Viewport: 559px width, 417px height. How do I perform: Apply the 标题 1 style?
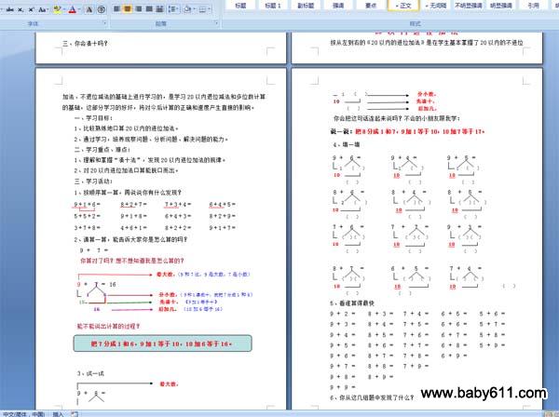pyautogui.click(x=273, y=5)
